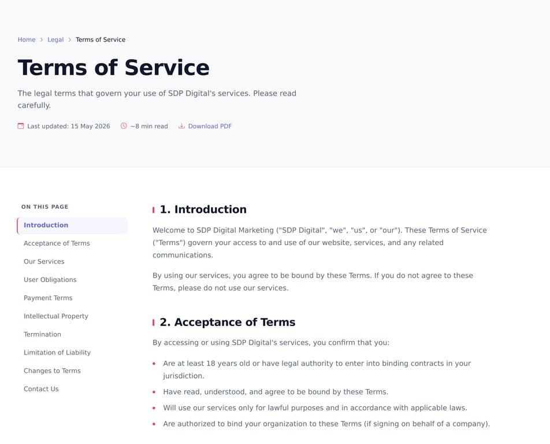550x444 pixels.
Task: Click the ~8 min read label
Action: (x=149, y=126)
